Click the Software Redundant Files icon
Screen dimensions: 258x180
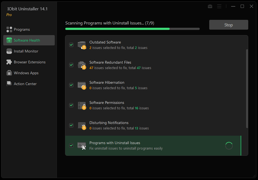82,66
